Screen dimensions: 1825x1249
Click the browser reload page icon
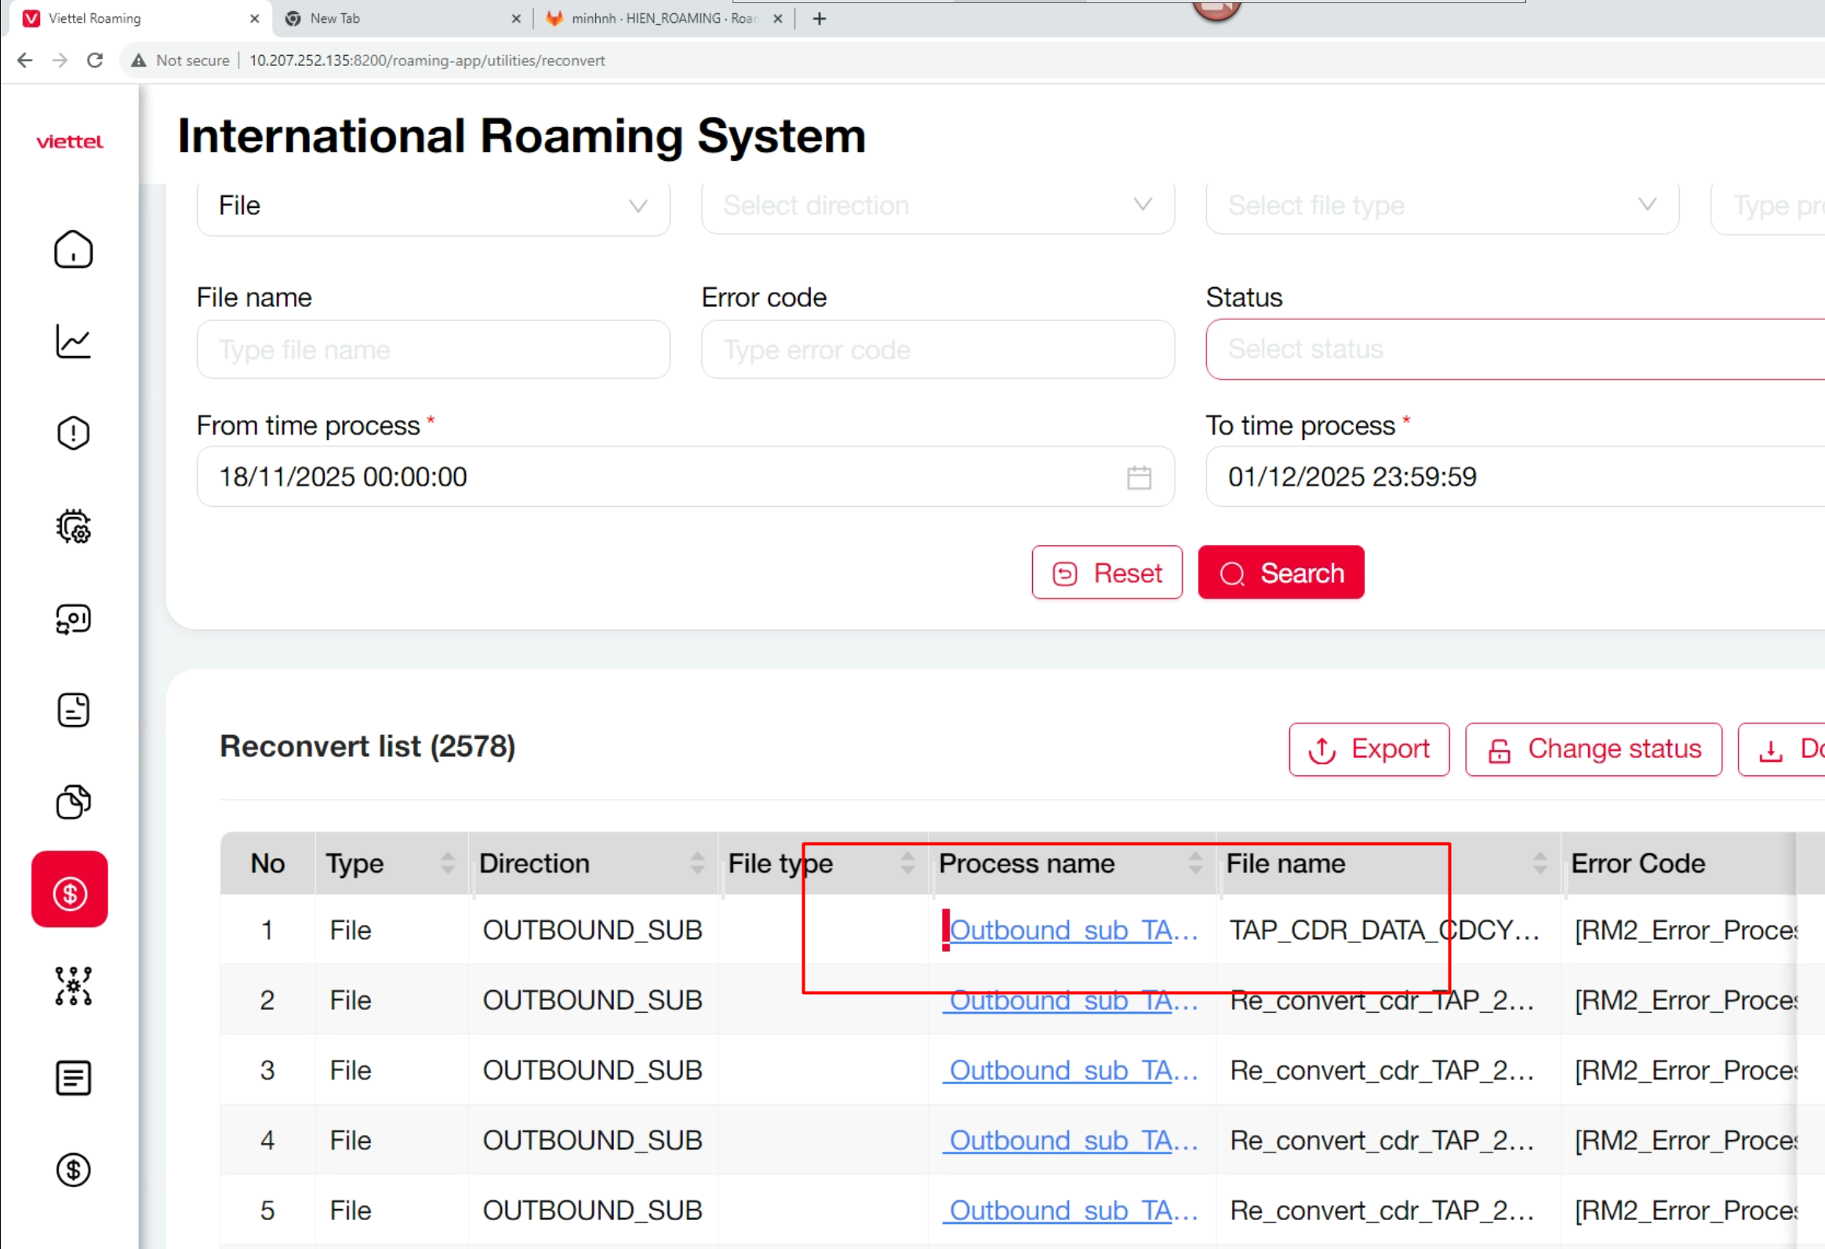pyautogui.click(x=95, y=60)
